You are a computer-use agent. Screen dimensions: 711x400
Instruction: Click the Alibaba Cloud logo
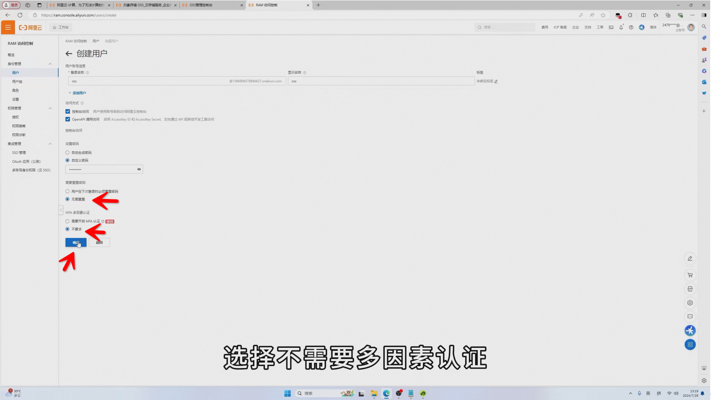coord(31,27)
